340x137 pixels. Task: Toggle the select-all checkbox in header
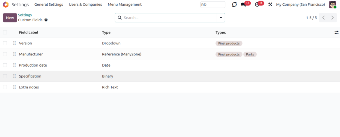point(5,32)
